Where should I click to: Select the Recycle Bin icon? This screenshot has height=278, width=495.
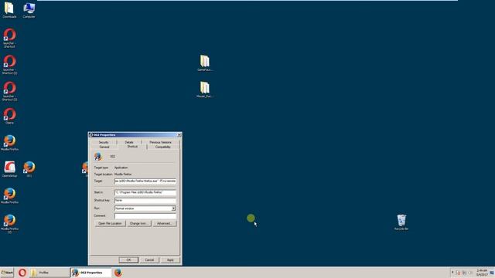pos(401,222)
